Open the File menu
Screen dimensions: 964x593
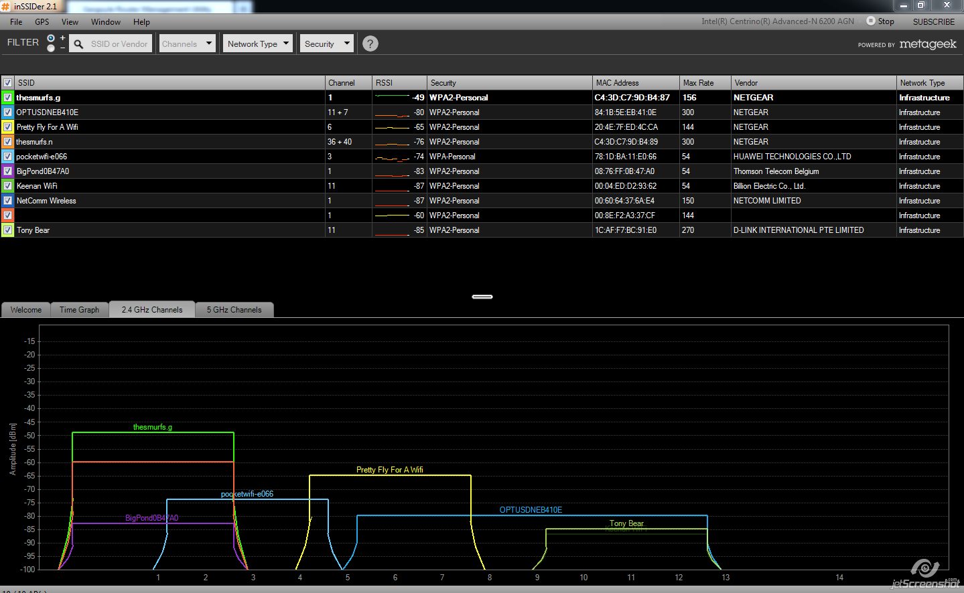click(x=16, y=22)
